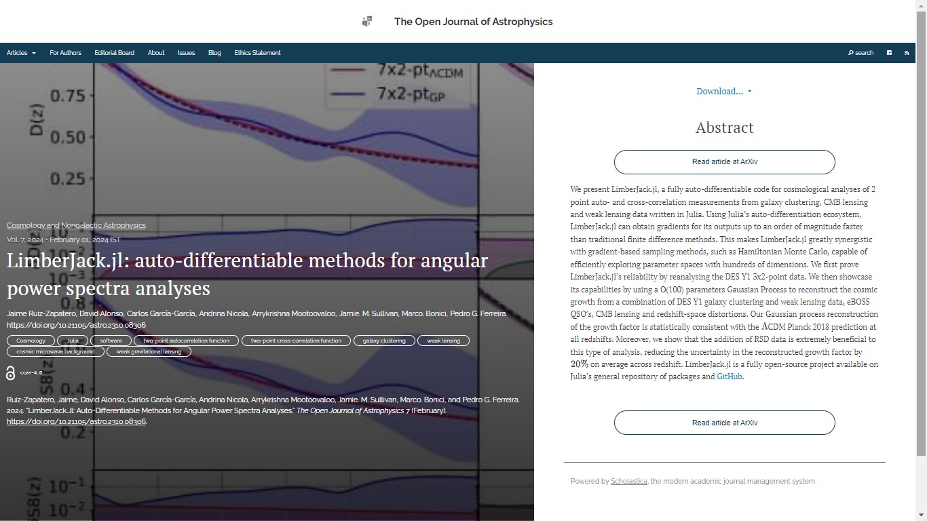
Task: Open the For Authors menu item
Action: (65, 53)
